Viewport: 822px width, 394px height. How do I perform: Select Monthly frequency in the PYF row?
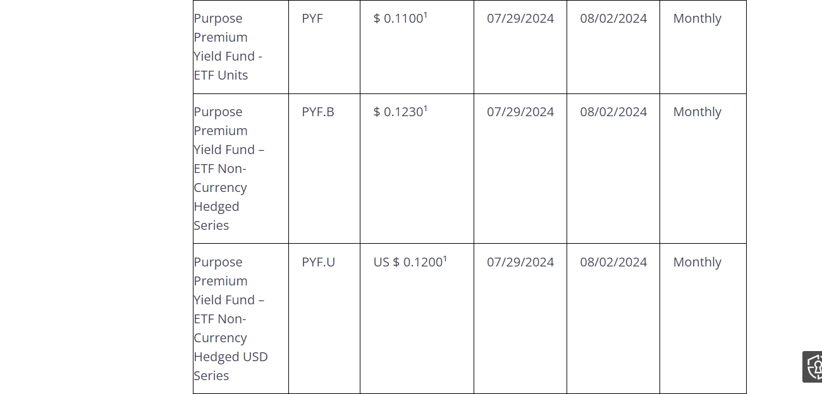[x=697, y=18]
